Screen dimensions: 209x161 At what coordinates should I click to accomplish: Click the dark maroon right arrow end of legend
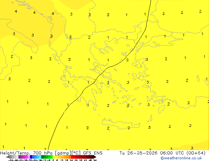[95, 157]
